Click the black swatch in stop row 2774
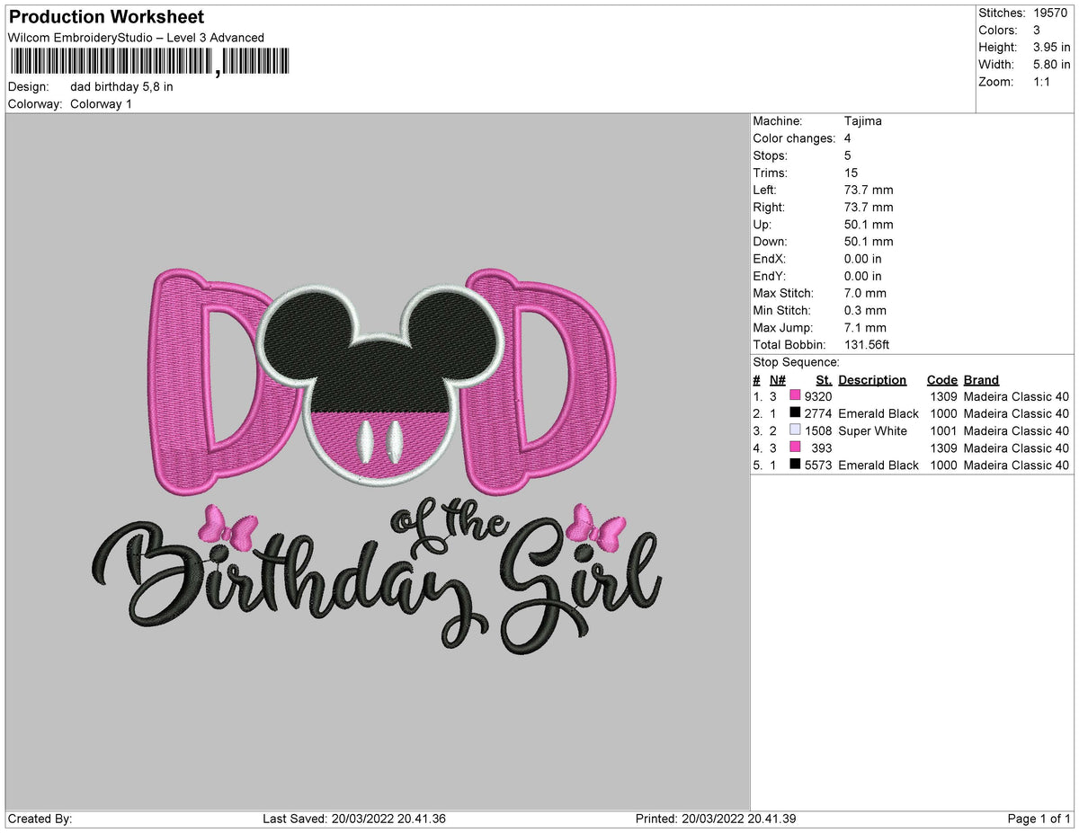 click(795, 413)
